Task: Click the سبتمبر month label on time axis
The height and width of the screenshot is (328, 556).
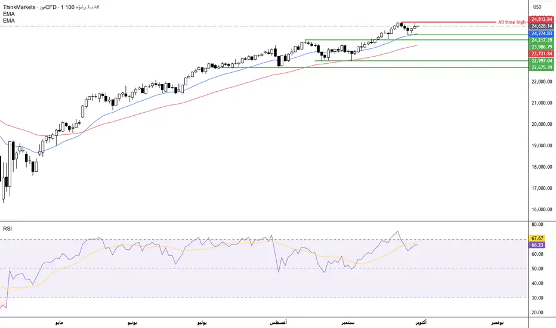Action: 348,322
